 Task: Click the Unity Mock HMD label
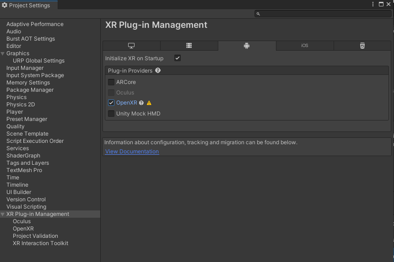[x=138, y=114]
